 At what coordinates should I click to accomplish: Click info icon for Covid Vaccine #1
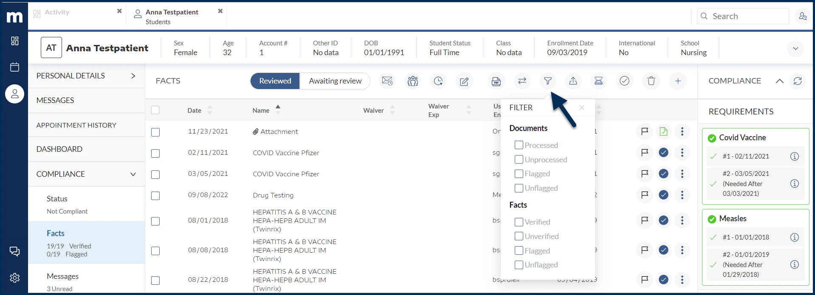tap(795, 156)
